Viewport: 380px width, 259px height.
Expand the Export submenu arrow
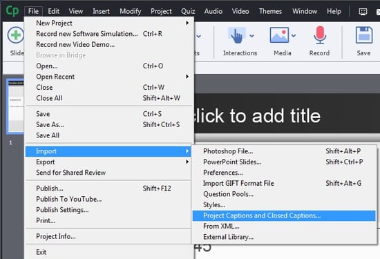point(187,162)
